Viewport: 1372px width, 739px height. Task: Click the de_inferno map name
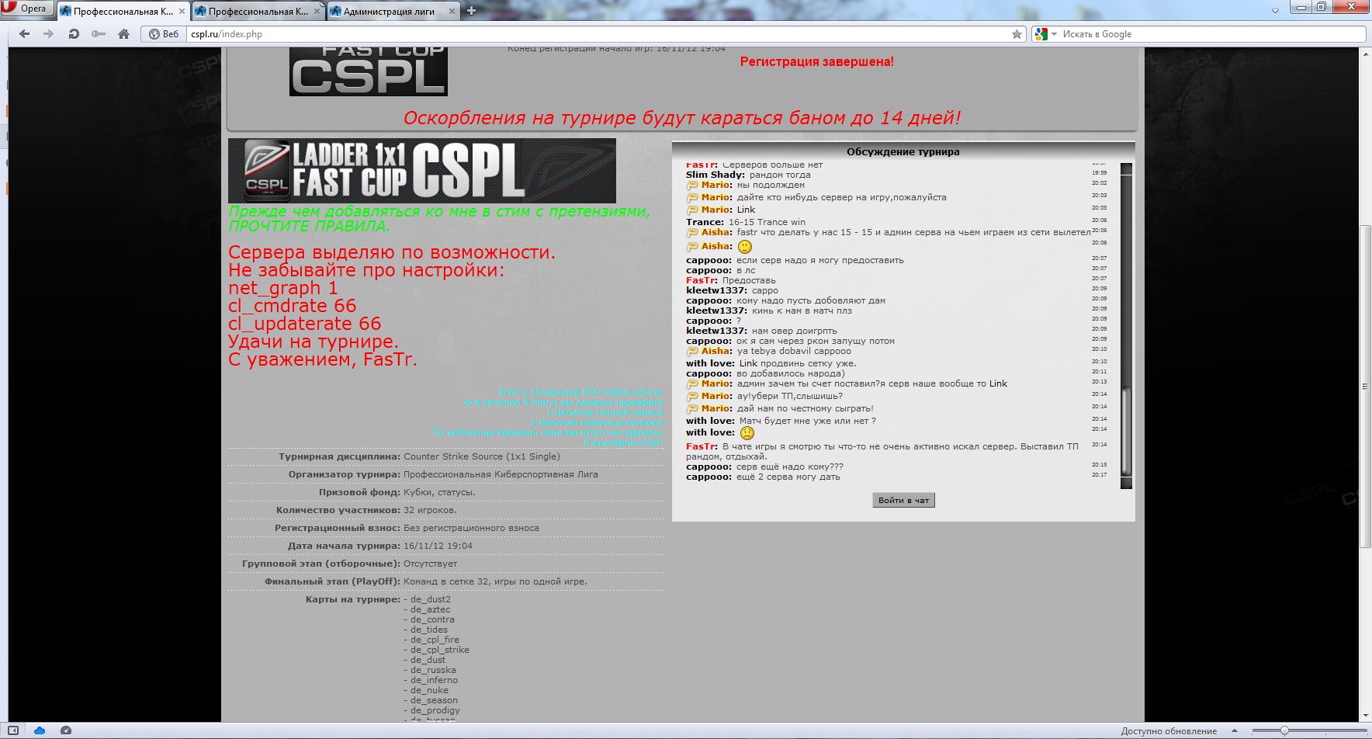(434, 680)
